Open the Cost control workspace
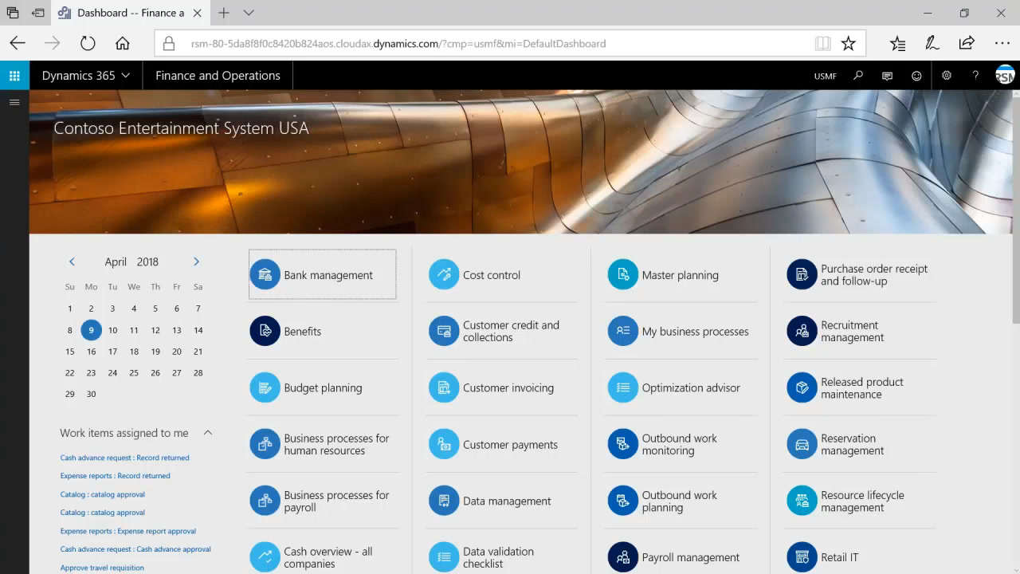This screenshot has height=574, width=1020. [501, 274]
